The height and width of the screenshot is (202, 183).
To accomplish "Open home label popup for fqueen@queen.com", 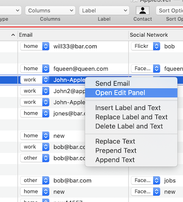I will click(35, 69).
